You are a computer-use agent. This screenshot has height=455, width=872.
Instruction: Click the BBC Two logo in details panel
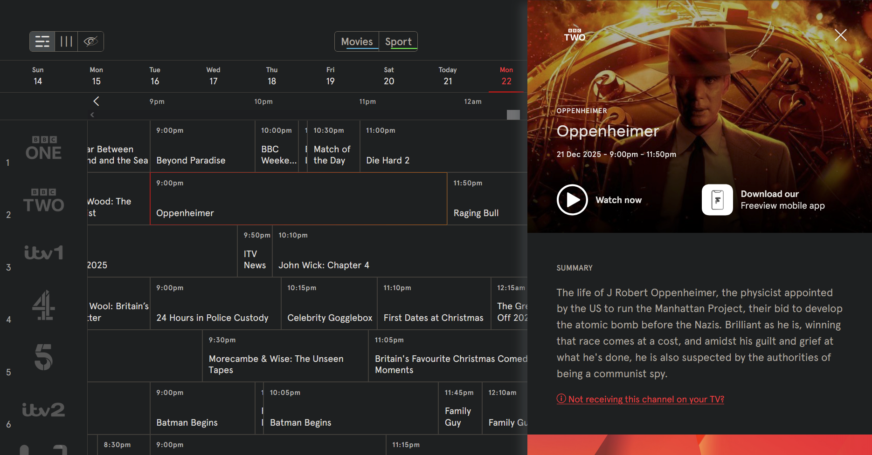(x=574, y=35)
